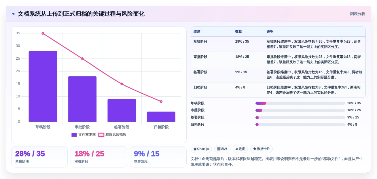Screen dimensions: 377x179
Task: Click the 草稿阶段 description text in table
Action: (314, 44)
